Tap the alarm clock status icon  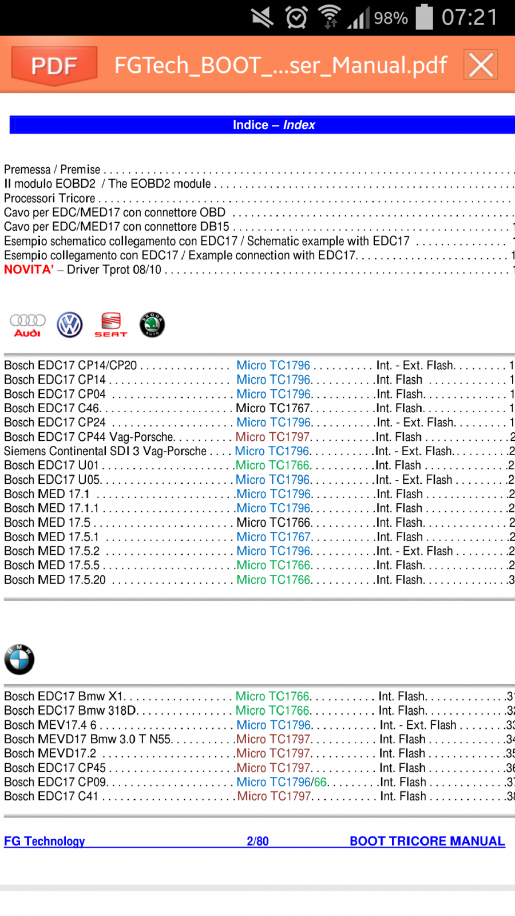pyautogui.click(x=296, y=18)
